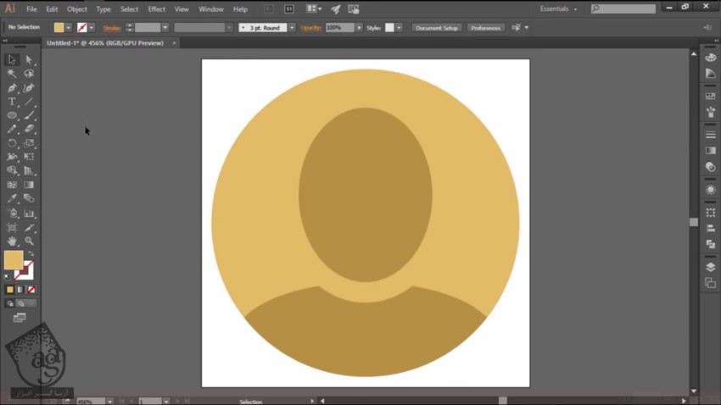The width and height of the screenshot is (721, 405).
Task: Select the Artboard tool
Action: pyautogui.click(x=12, y=227)
